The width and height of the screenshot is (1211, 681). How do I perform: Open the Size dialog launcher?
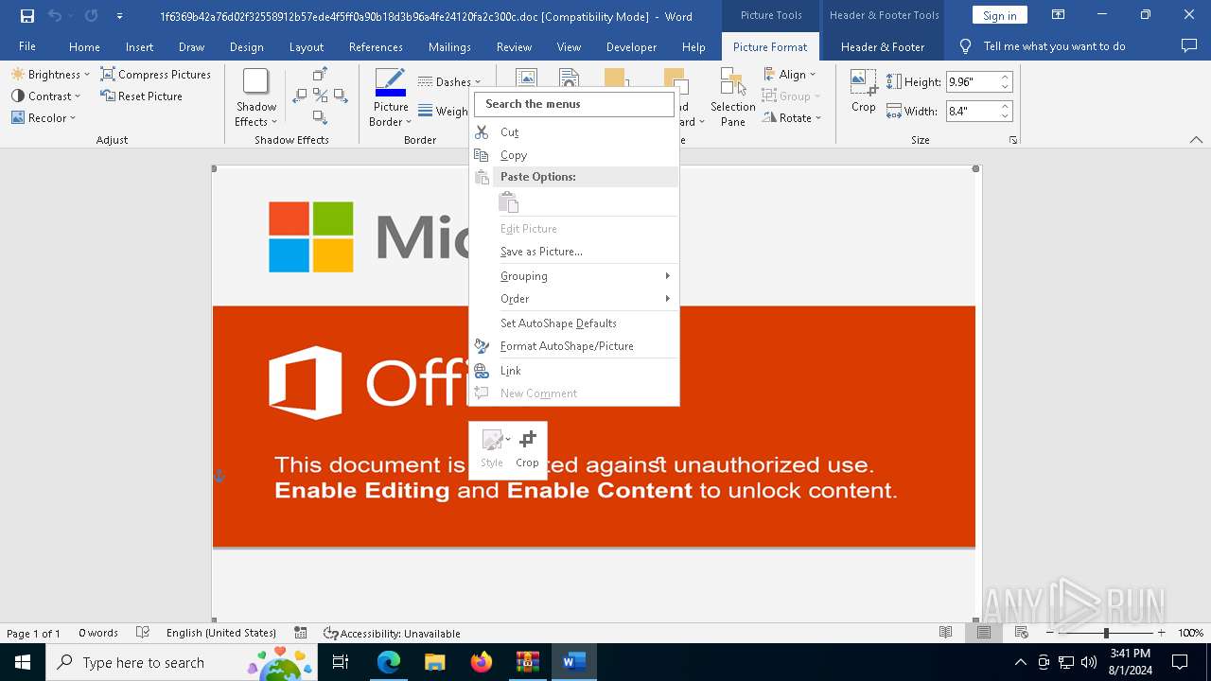[1013, 140]
